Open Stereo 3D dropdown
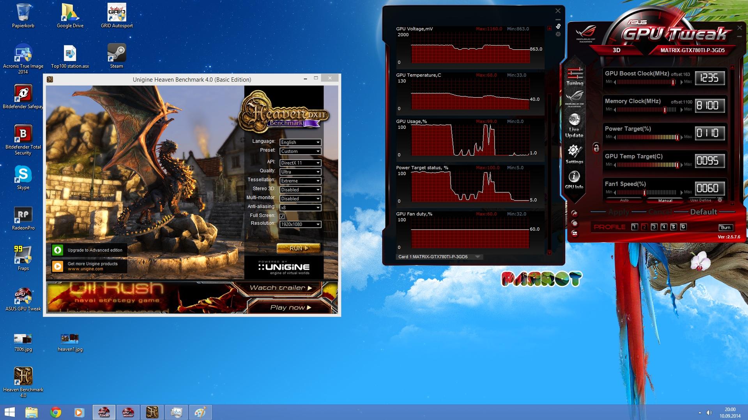Image resolution: width=748 pixels, height=420 pixels. click(x=300, y=190)
